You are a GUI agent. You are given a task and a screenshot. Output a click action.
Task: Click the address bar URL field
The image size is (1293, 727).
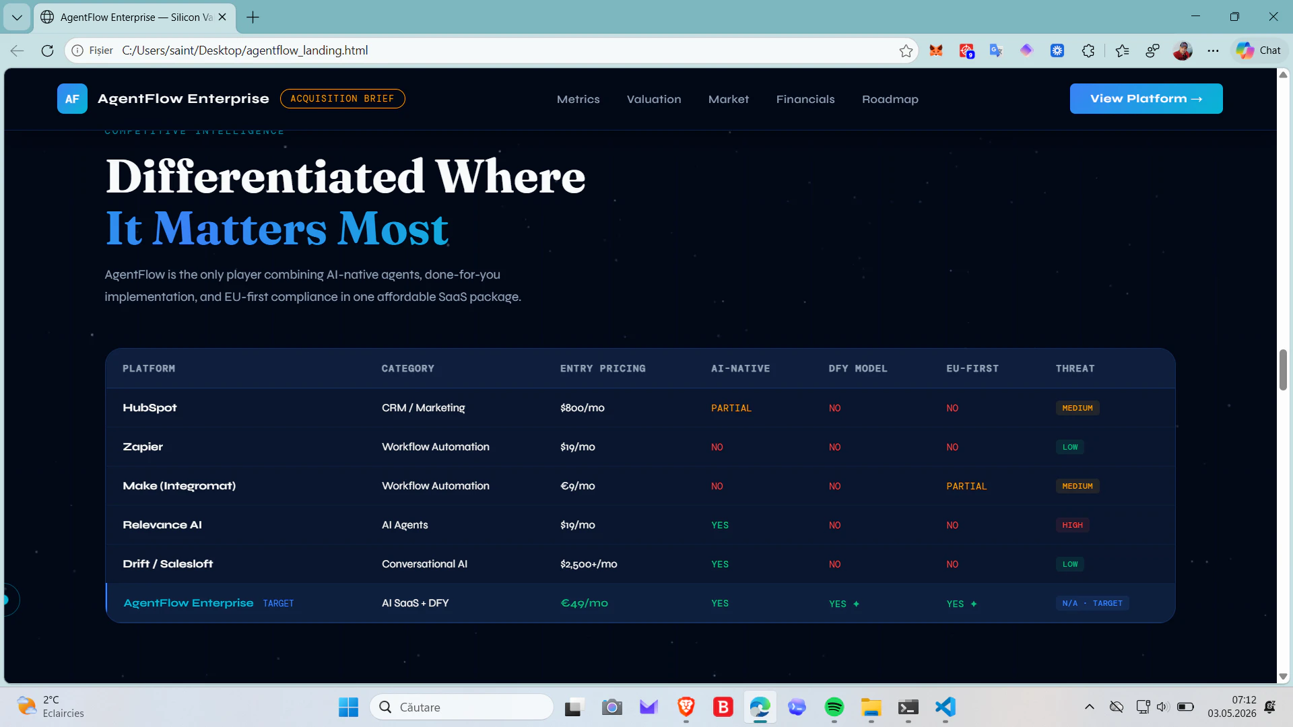click(x=492, y=50)
